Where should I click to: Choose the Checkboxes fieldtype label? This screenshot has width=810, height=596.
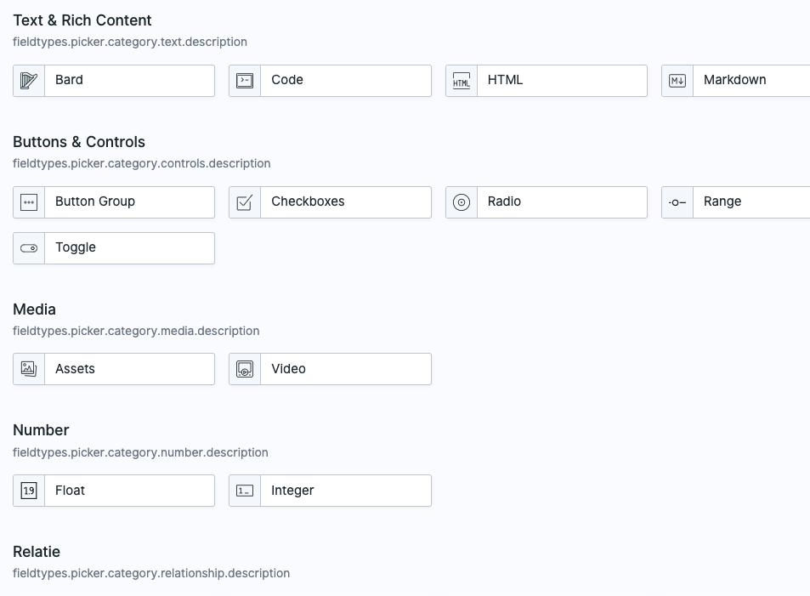[308, 202]
